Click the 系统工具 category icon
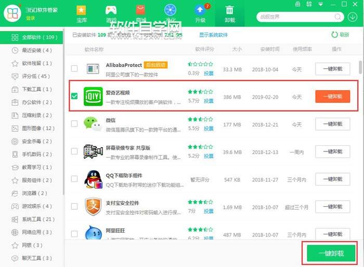 pos(15,219)
